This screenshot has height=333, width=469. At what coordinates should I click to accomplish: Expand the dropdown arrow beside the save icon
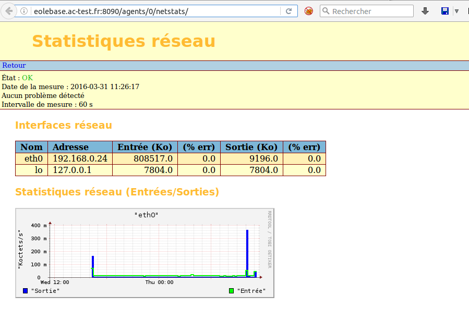(x=456, y=11)
